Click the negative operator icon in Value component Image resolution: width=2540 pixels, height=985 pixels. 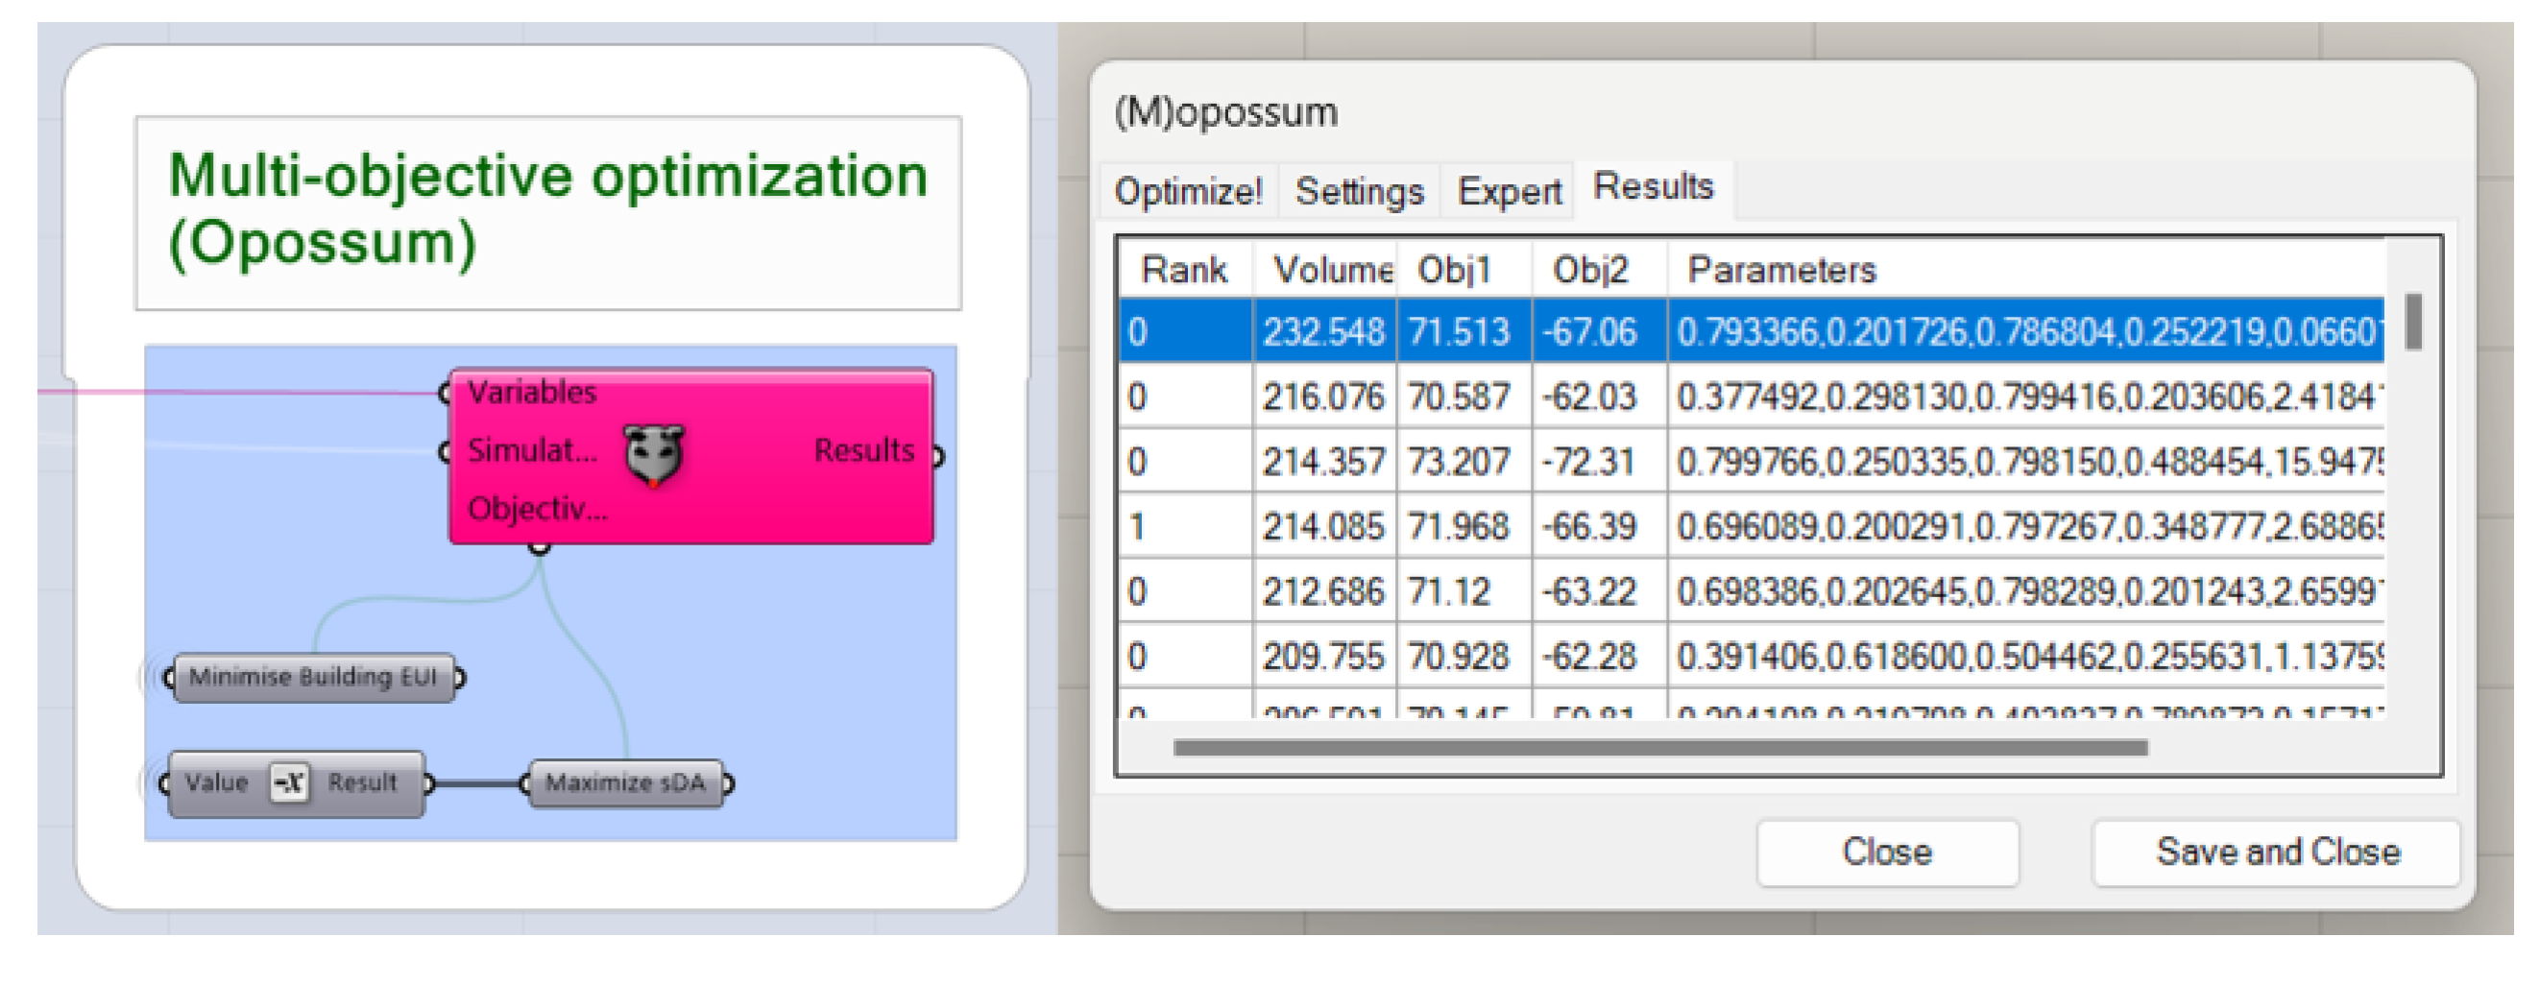pos(290,782)
